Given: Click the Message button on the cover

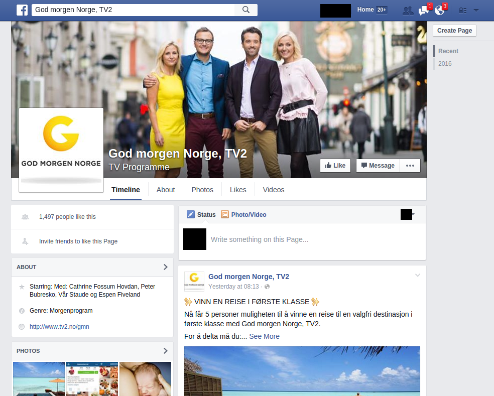Looking at the screenshot, I should tap(378, 166).
